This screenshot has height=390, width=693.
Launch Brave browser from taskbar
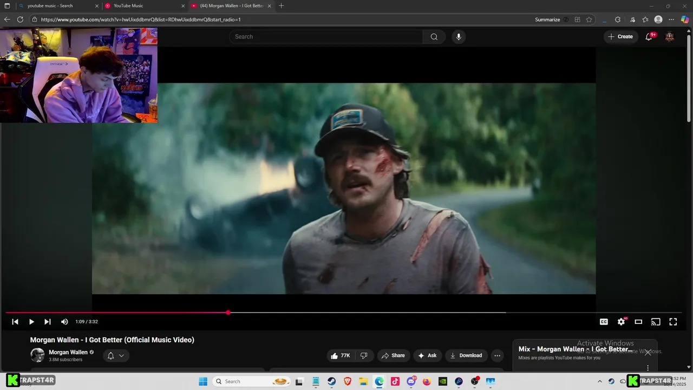[x=348, y=381]
